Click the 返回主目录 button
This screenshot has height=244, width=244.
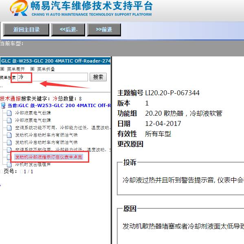26,30
